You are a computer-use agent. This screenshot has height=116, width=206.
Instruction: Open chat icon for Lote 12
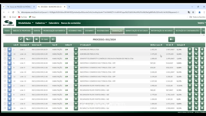click(196, 77)
